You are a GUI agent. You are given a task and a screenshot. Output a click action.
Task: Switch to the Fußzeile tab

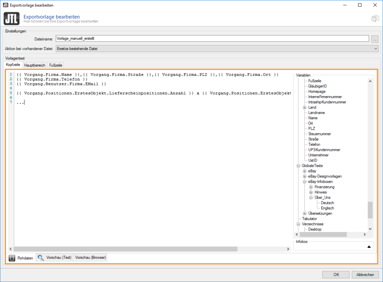click(x=56, y=65)
